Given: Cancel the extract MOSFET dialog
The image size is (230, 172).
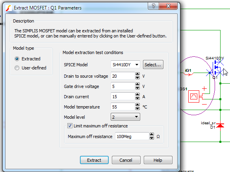Looking at the screenshot, I should point(126,160).
